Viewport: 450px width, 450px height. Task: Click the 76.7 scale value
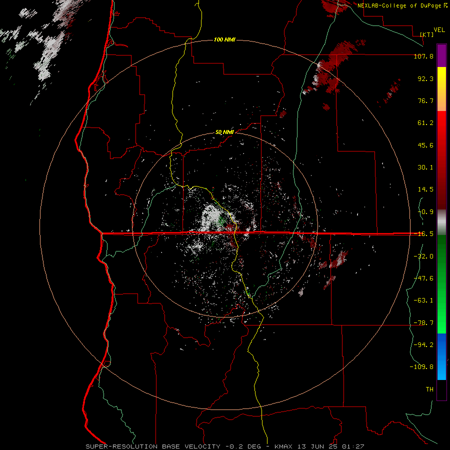(x=425, y=100)
